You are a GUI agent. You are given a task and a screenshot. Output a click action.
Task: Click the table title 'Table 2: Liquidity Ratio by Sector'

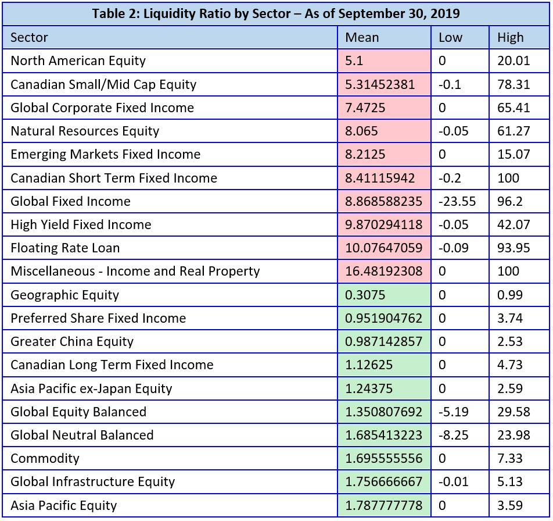tap(275, 13)
